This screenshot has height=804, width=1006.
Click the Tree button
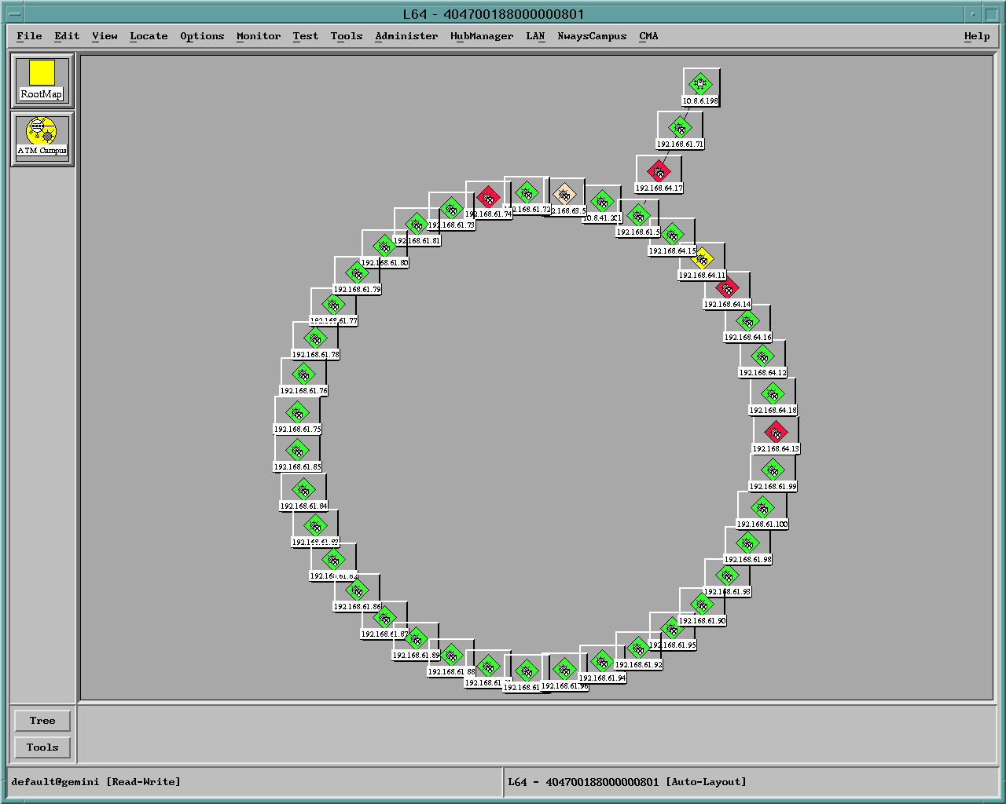(x=42, y=720)
